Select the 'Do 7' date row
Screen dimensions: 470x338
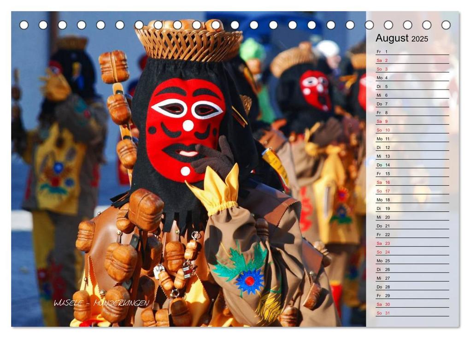tap(412, 104)
